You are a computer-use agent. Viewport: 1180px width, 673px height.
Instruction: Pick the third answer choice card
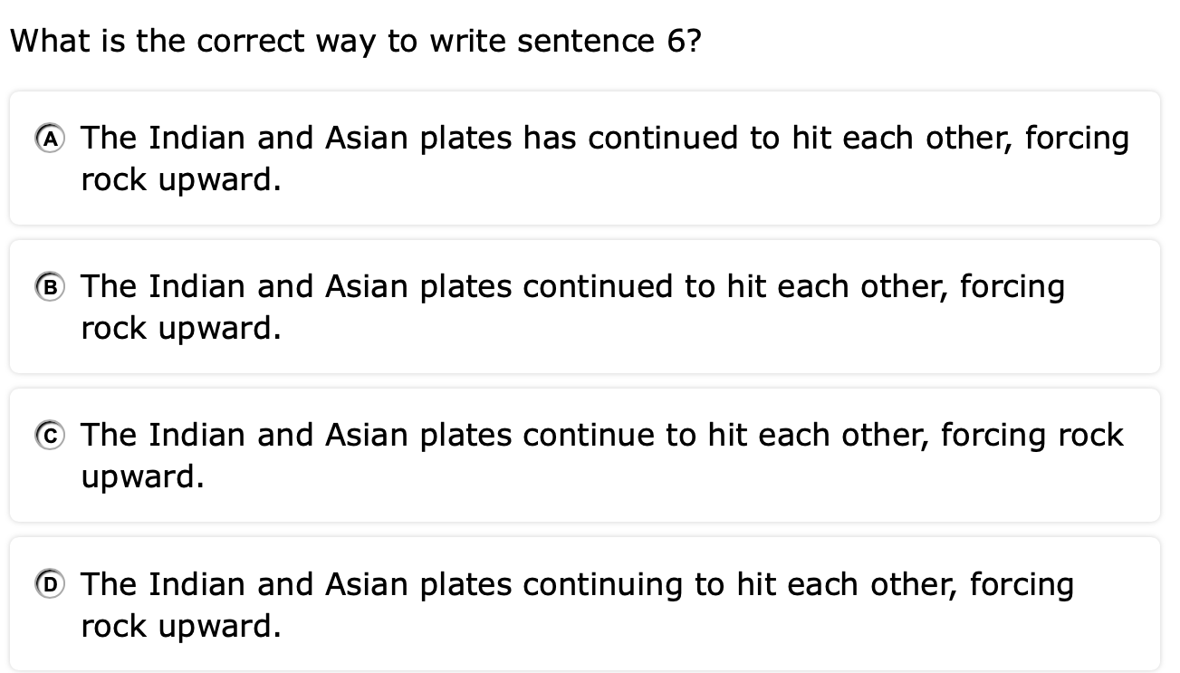click(584, 456)
